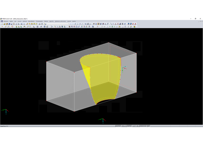Image resolution: width=203 pixels, height=145 pixels.
Task: Toggle GRELHA grid in status bar
Action: point(124,126)
